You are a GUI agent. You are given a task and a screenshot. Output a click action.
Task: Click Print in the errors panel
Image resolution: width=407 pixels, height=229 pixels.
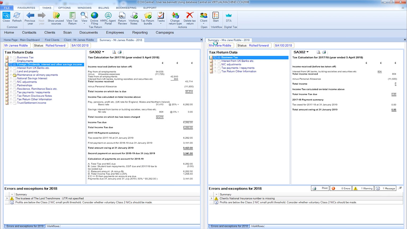pyautogui.click(x=320, y=188)
